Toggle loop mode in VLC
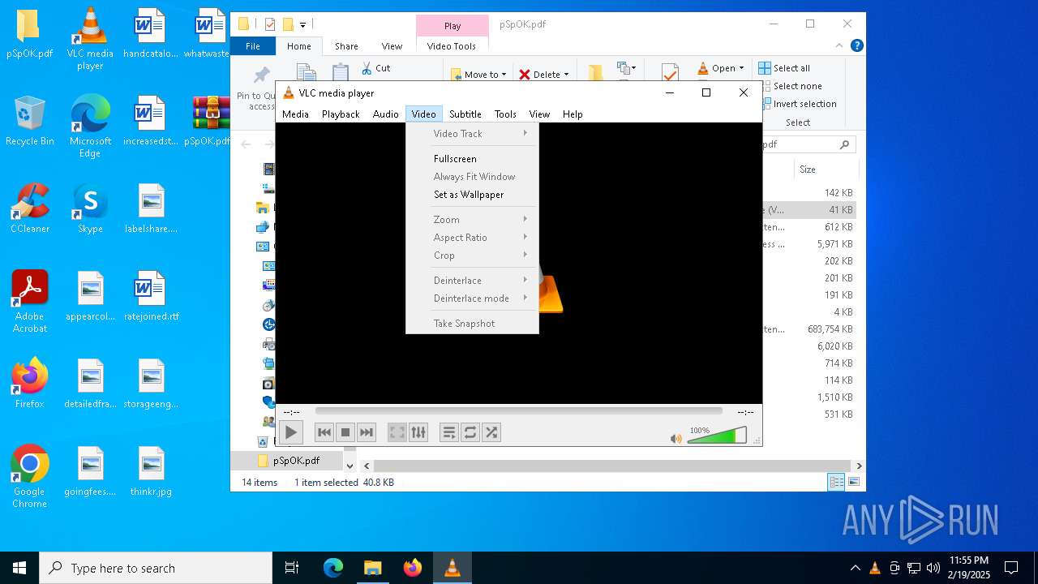The image size is (1038, 584). coord(470,432)
